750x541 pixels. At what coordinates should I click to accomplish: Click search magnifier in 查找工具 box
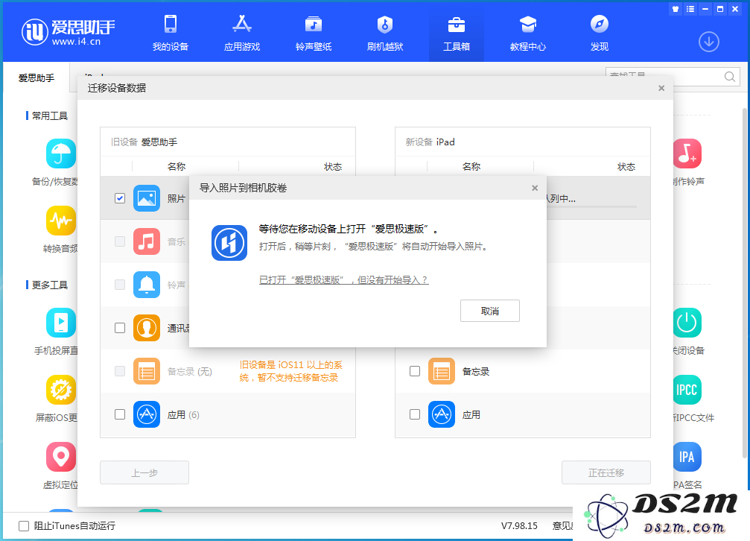click(x=729, y=77)
